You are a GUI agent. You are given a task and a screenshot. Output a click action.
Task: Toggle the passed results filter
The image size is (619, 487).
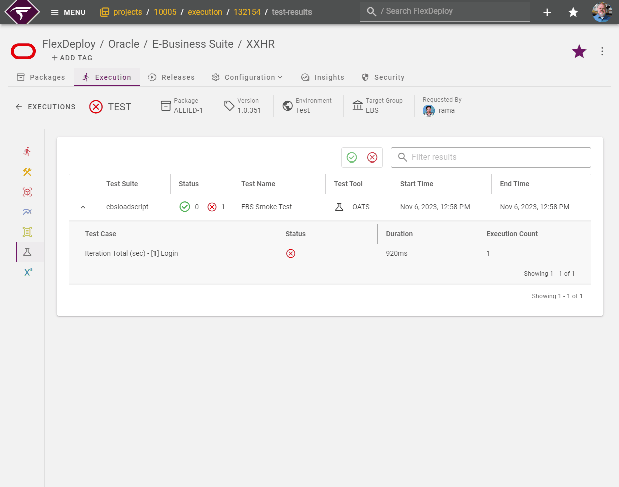[352, 157]
